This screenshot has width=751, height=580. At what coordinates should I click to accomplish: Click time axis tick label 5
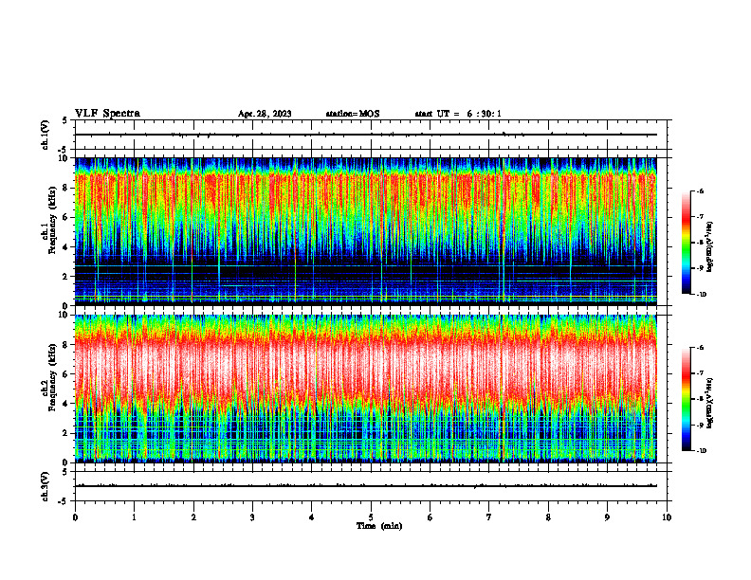click(x=371, y=517)
